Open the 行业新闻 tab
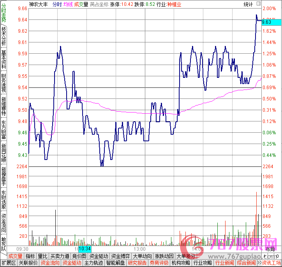Image resolution: width=282 pixels, height=267 pixels. point(224,263)
